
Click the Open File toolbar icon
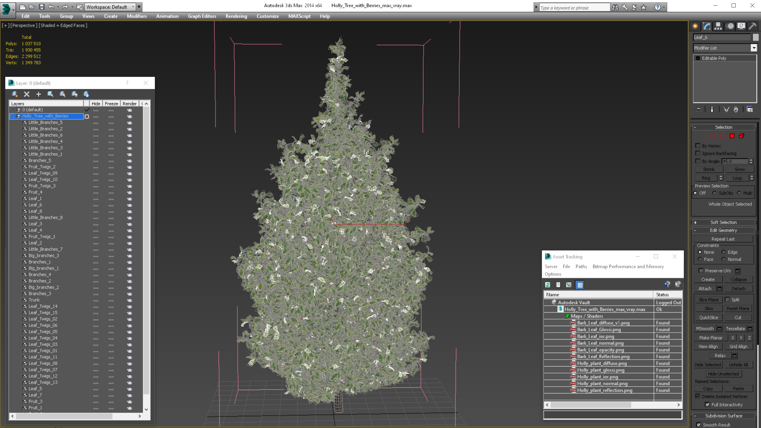pos(32,7)
